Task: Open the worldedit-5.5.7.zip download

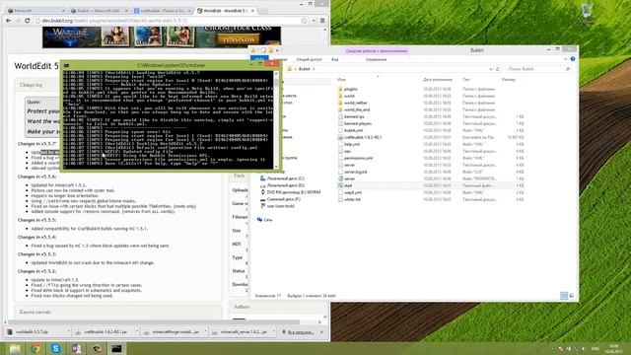Action: (x=33, y=332)
